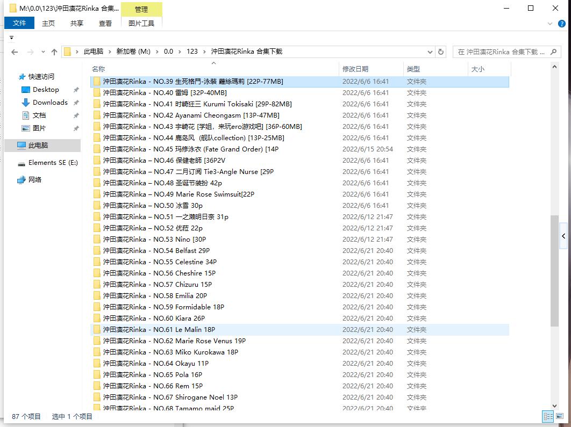Switch to the 查看 view tab
This screenshot has height=427, width=571.
[105, 23]
